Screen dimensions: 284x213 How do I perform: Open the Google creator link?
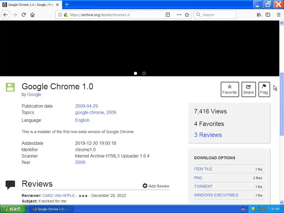pos(34,95)
